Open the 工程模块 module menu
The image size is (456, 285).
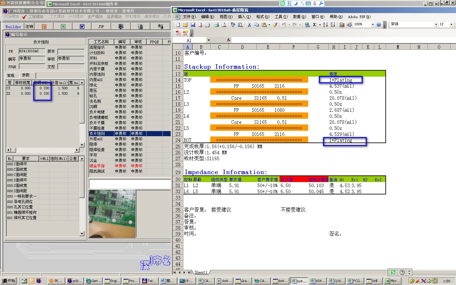coord(36,17)
